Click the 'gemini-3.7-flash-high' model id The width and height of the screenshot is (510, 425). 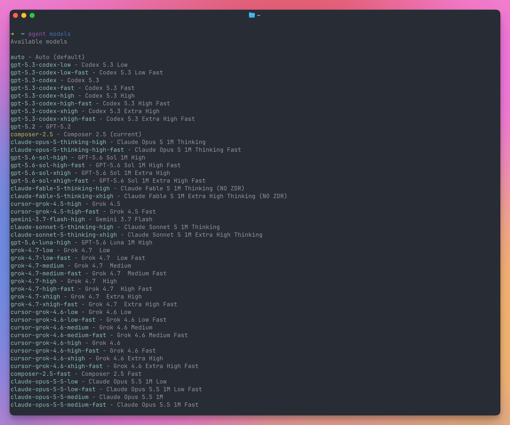point(48,220)
